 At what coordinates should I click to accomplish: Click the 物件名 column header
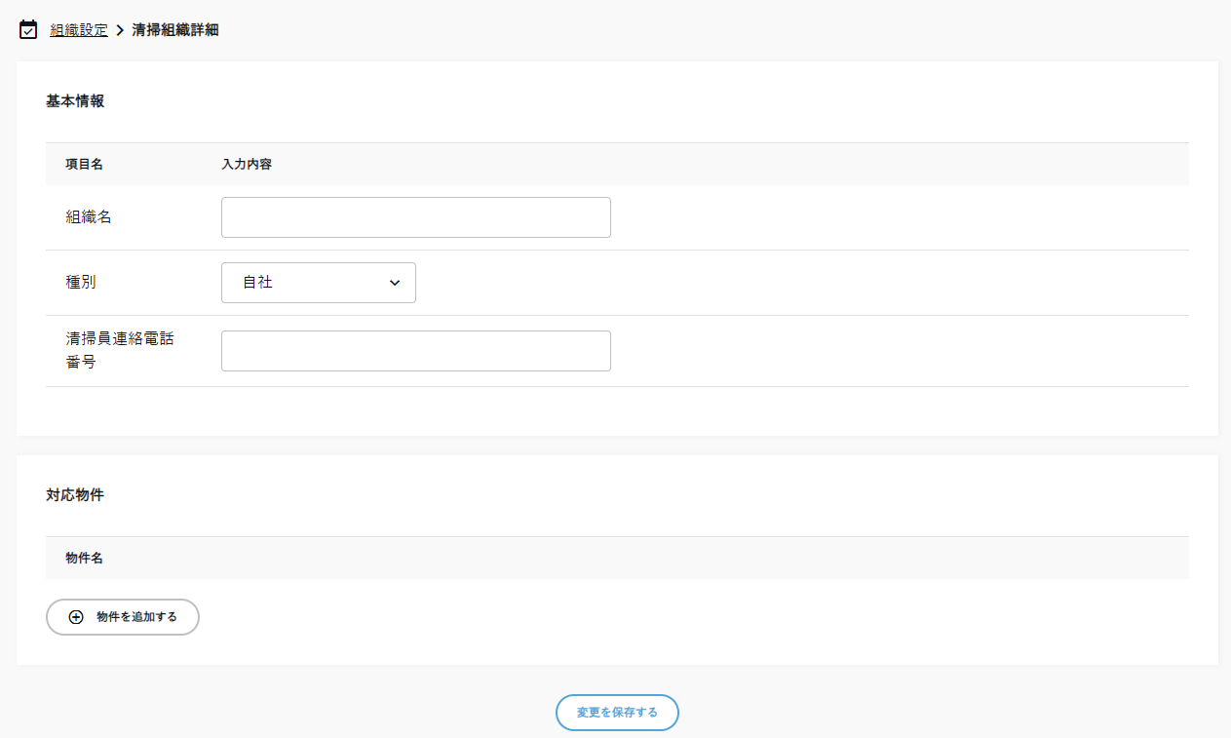84,558
